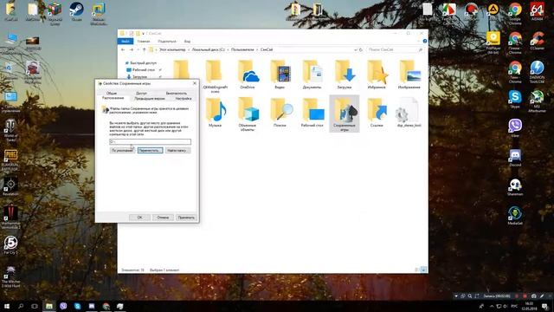The height and width of the screenshot is (312, 554).
Task: Open Far Cry 5 desktop shortcut
Action: (10, 244)
